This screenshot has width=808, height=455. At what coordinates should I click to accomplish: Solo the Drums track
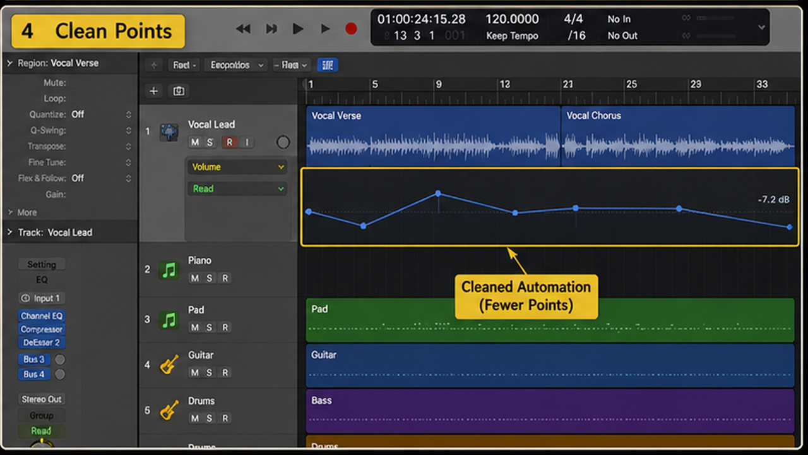[210, 418]
